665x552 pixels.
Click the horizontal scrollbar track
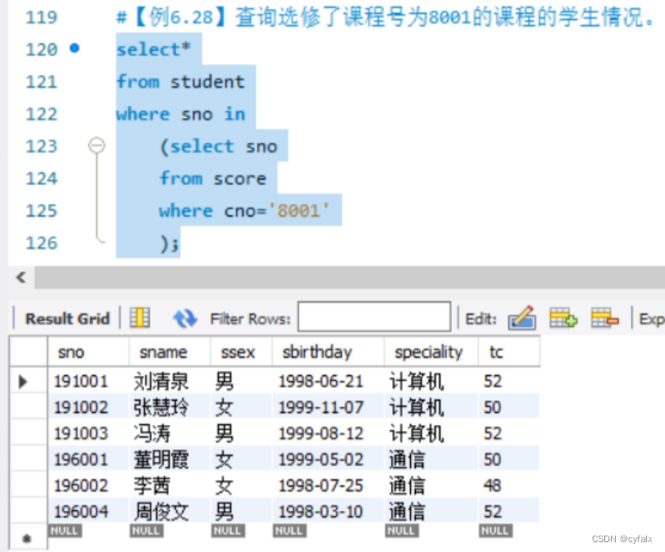349,278
